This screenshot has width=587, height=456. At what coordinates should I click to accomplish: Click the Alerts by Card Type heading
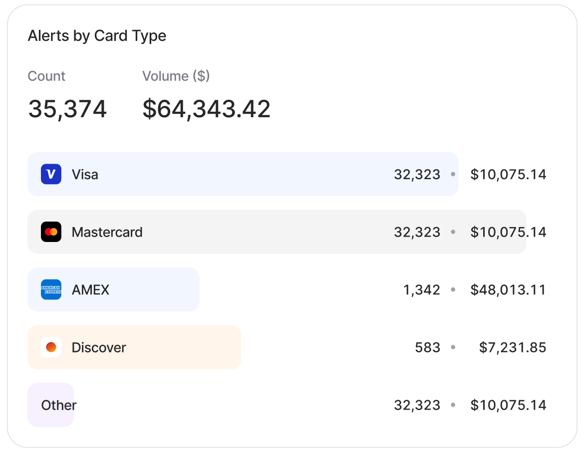tap(97, 36)
